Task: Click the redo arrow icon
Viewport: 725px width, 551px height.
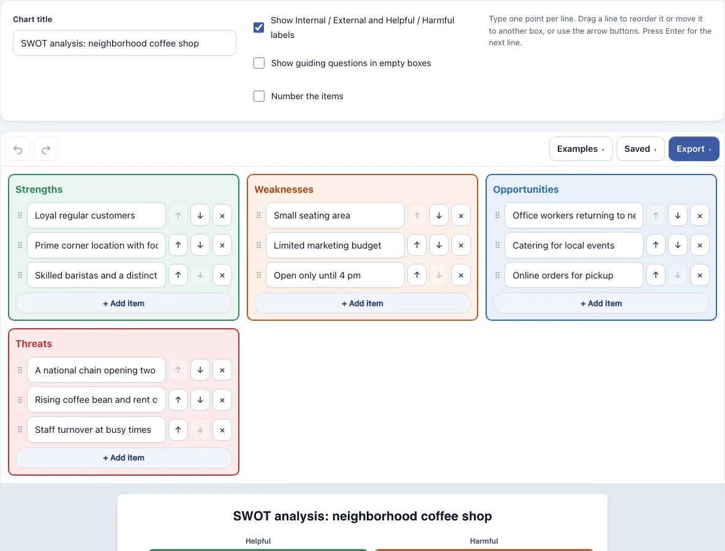Action: pyautogui.click(x=46, y=149)
